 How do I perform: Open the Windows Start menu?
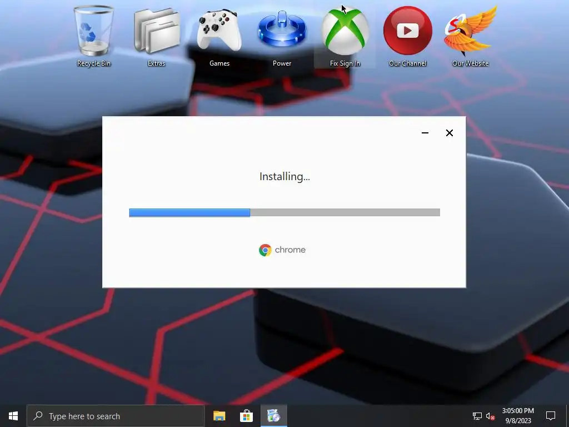[x=13, y=416]
